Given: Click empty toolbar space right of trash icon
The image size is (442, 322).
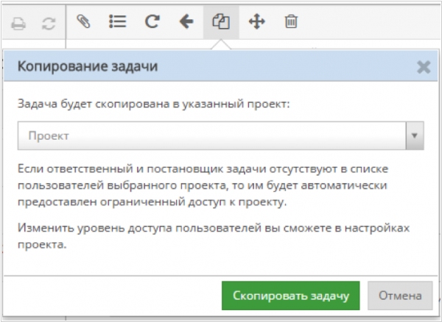Looking at the screenshot, I should click(368, 22).
